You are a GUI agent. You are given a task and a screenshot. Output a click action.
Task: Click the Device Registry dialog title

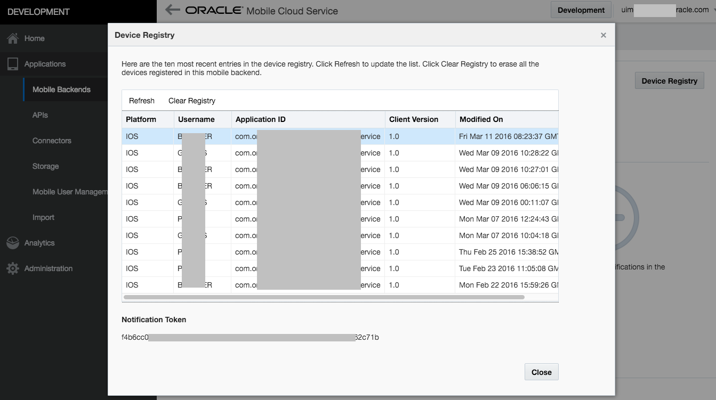144,35
